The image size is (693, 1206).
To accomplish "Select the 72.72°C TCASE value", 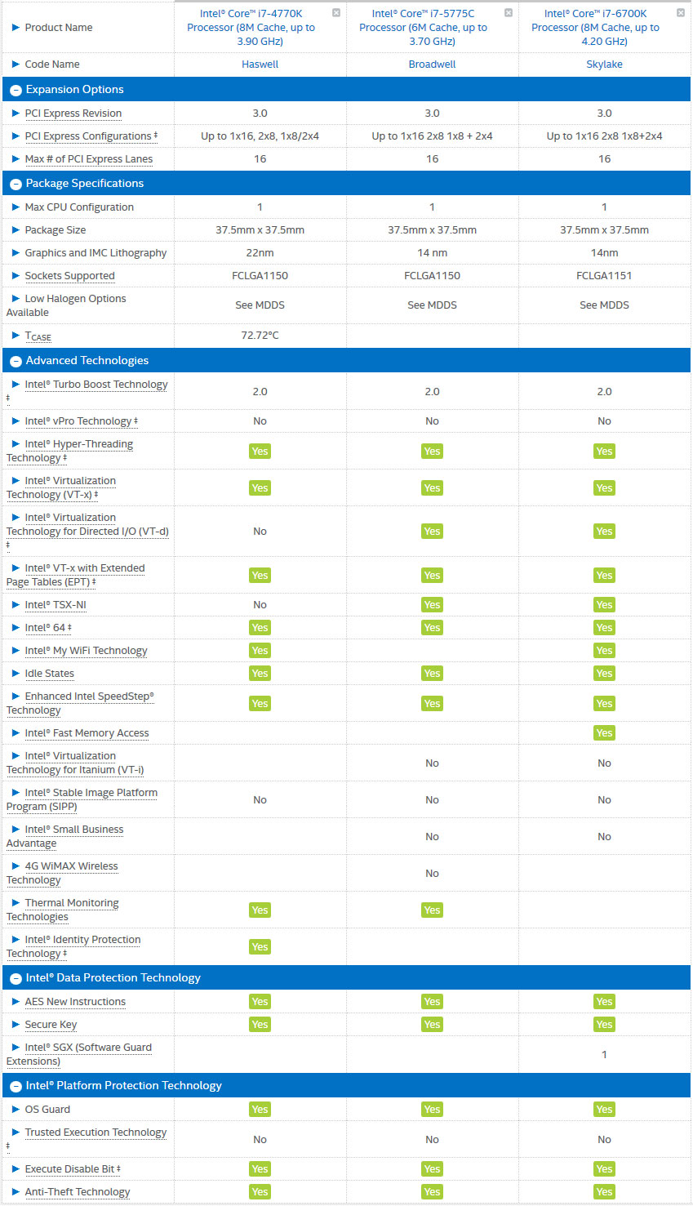I will (x=260, y=336).
